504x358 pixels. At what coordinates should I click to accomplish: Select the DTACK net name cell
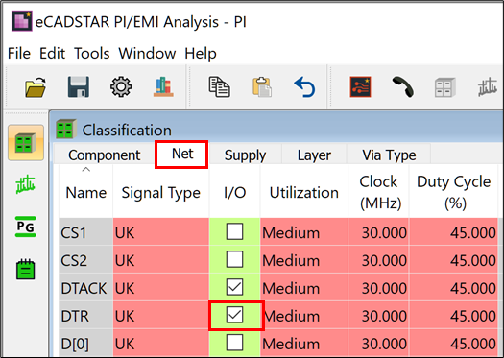pyautogui.click(x=85, y=287)
